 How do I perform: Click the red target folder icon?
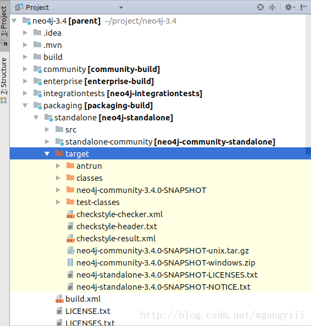[59, 153]
